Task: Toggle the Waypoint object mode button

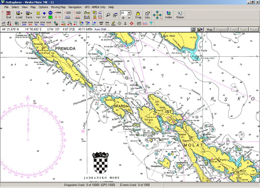Action: coord(221,29)
